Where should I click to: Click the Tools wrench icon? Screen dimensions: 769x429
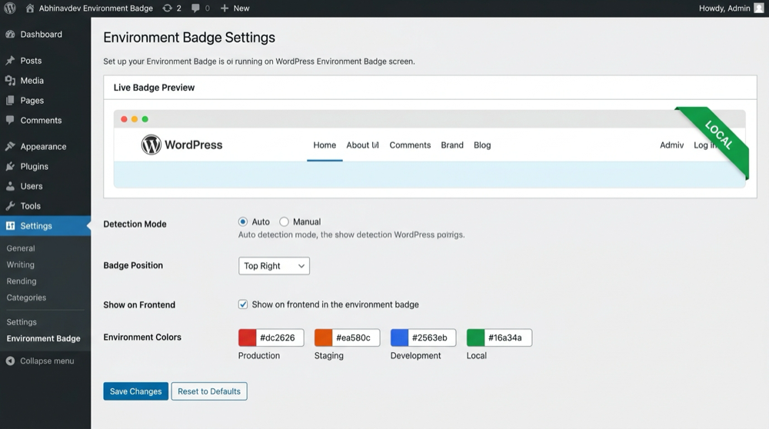pyautogui.click(x=10, y=206)
